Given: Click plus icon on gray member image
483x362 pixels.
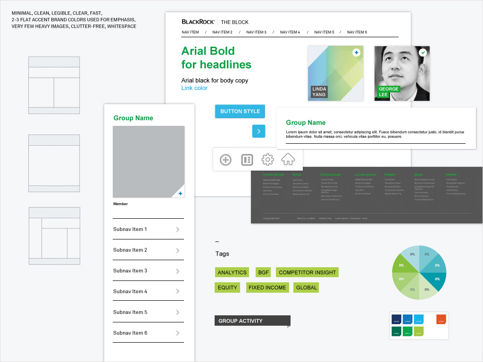Looking at the screenshot, I should click(x=180, y=193).
